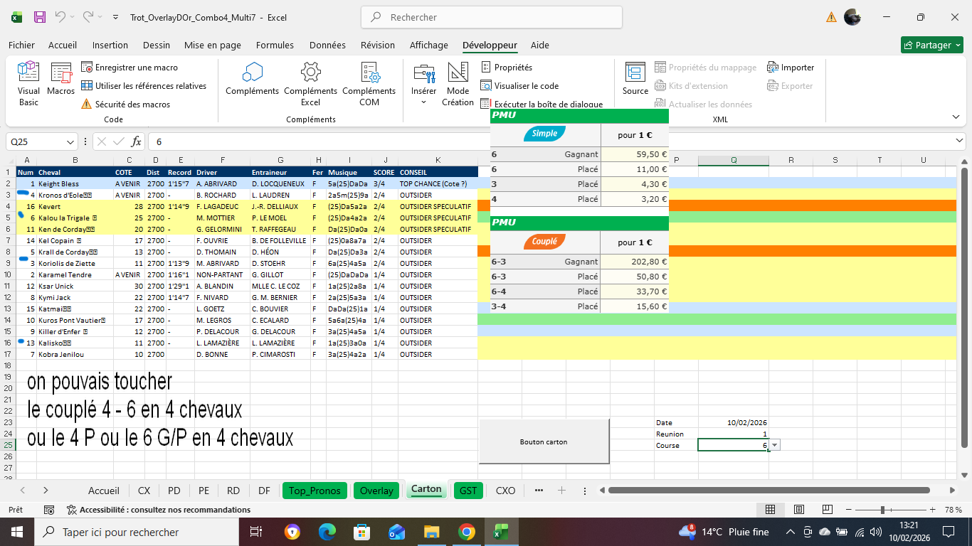
Task: Zoom in with the plus button
Action: pyautogui.click(x=932, y=510)
